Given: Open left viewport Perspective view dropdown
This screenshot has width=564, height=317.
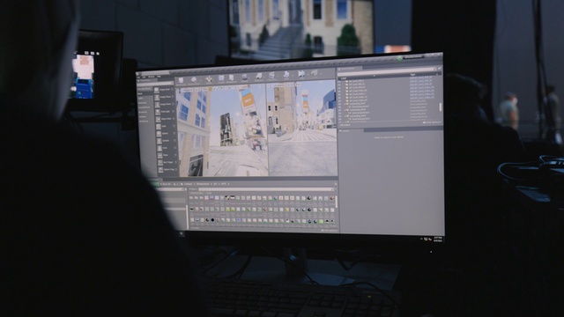Looking at the screenshot, I should (x=187, y=90).
